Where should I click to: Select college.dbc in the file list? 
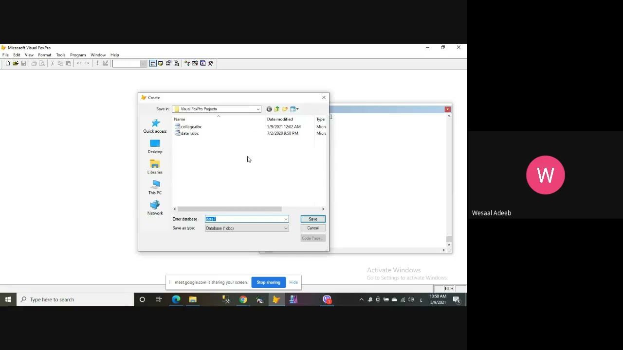tap(188, 127)
